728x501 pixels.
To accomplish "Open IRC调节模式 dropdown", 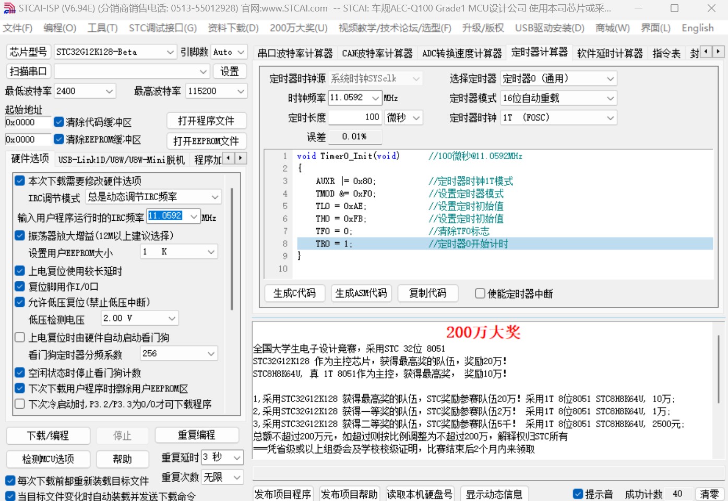I will 154,197.
